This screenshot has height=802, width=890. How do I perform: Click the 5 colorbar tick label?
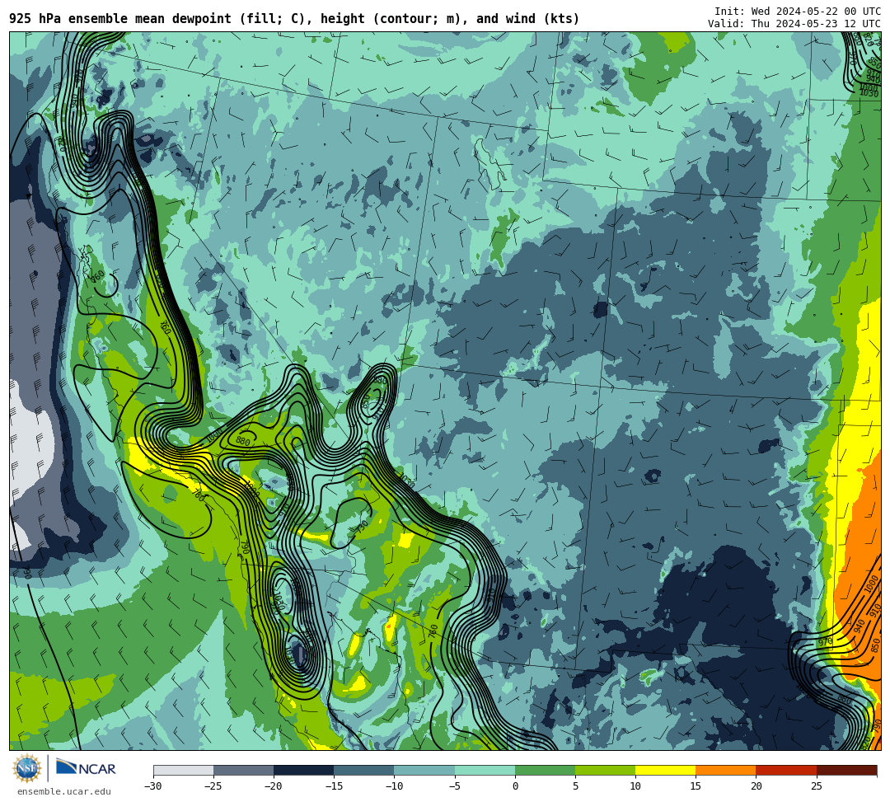575,786
